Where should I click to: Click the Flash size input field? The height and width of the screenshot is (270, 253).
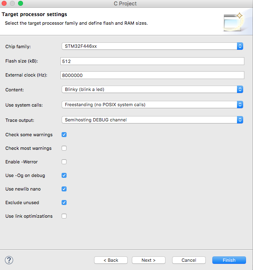pos(152,61)
